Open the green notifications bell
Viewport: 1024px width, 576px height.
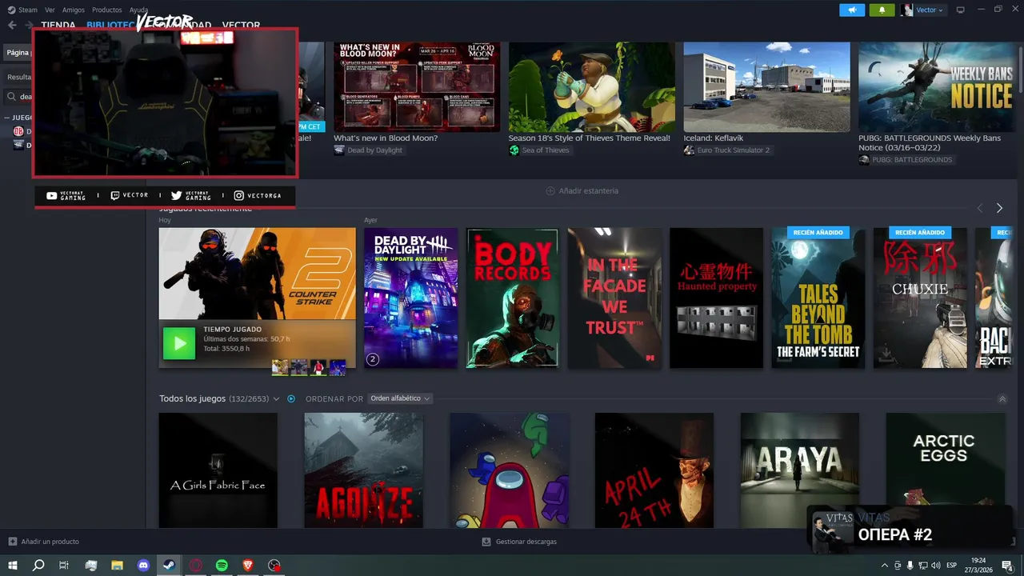[882, 10]
